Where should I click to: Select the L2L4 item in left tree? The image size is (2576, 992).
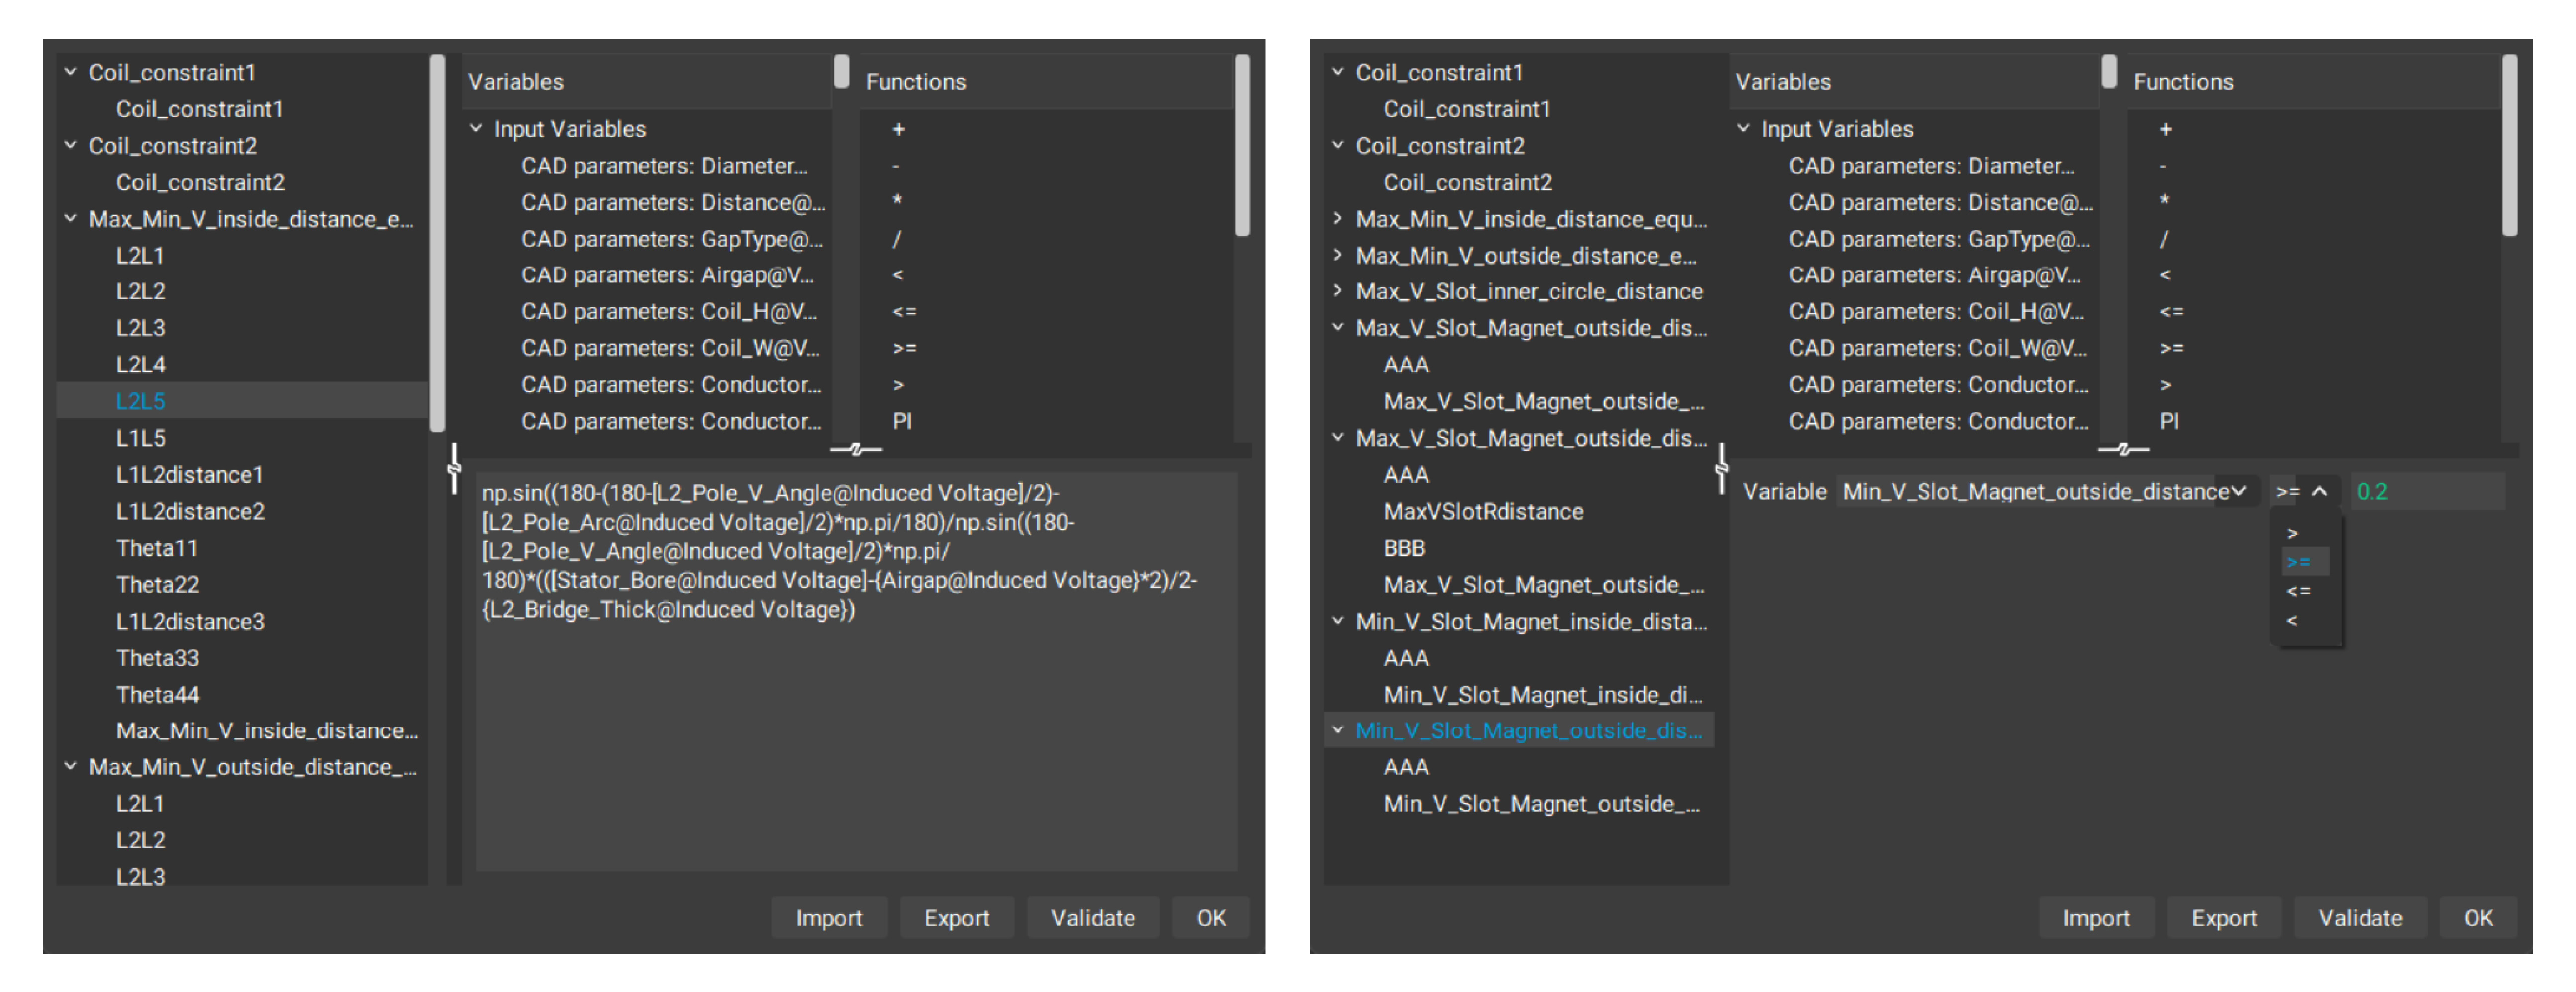click(140, 364)
